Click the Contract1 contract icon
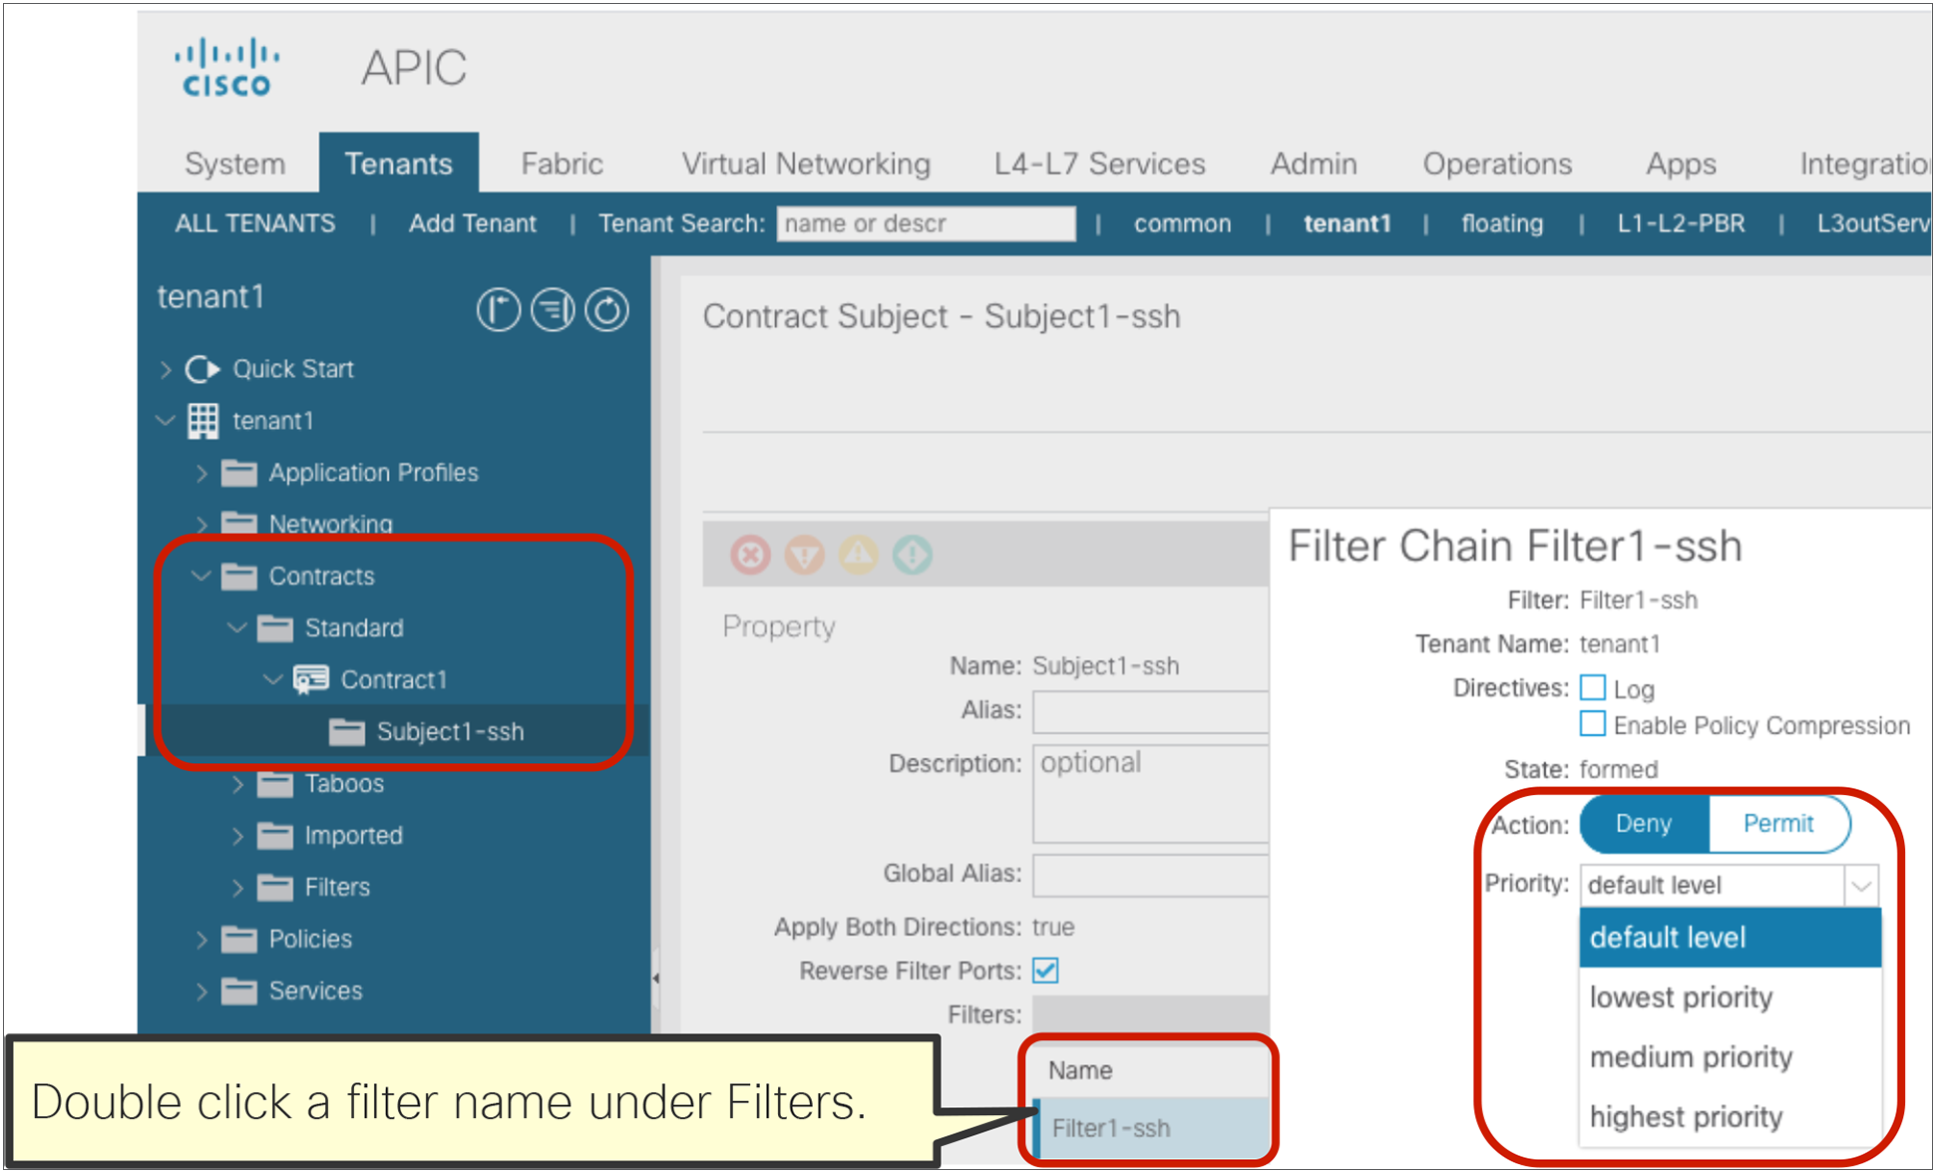 (311, 680)
